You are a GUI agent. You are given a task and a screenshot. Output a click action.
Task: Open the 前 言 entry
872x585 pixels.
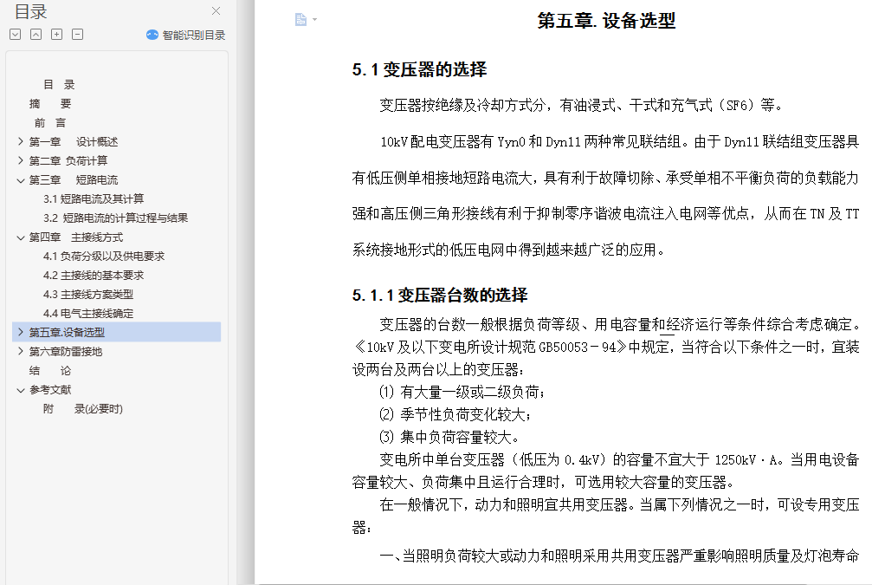point(50,122)
